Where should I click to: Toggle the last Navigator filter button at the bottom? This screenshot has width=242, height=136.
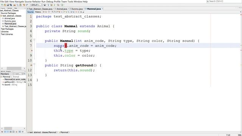[23, 132]
